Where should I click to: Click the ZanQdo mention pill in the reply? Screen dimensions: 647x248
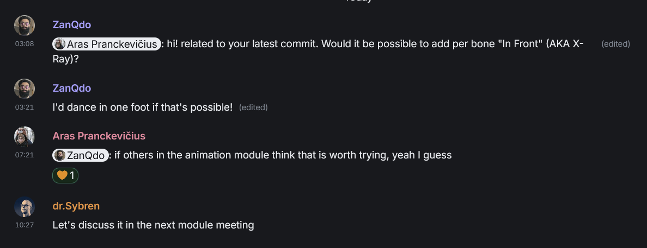tap(81, 155)
